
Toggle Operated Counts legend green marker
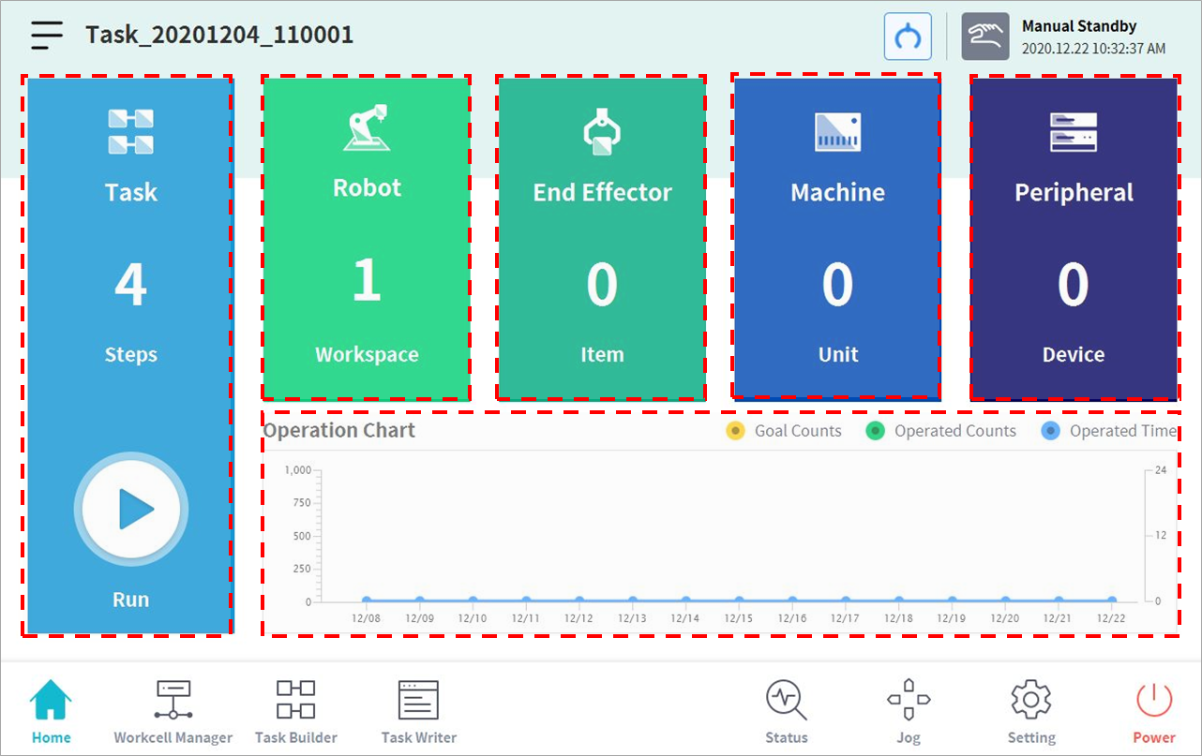(x=876, y=431)
